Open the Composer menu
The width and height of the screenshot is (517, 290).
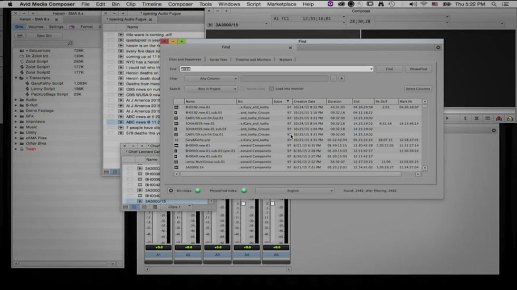tap(180, 4)
